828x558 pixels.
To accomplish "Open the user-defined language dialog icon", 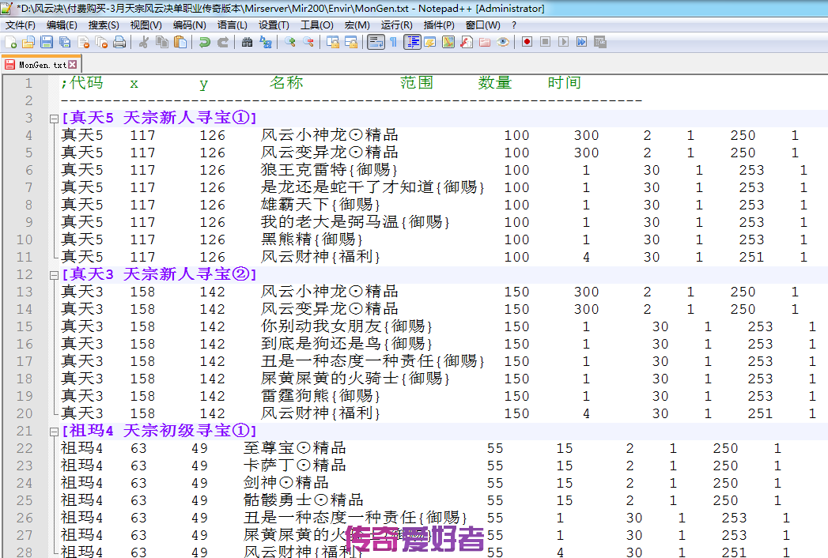I will [430, 42].
